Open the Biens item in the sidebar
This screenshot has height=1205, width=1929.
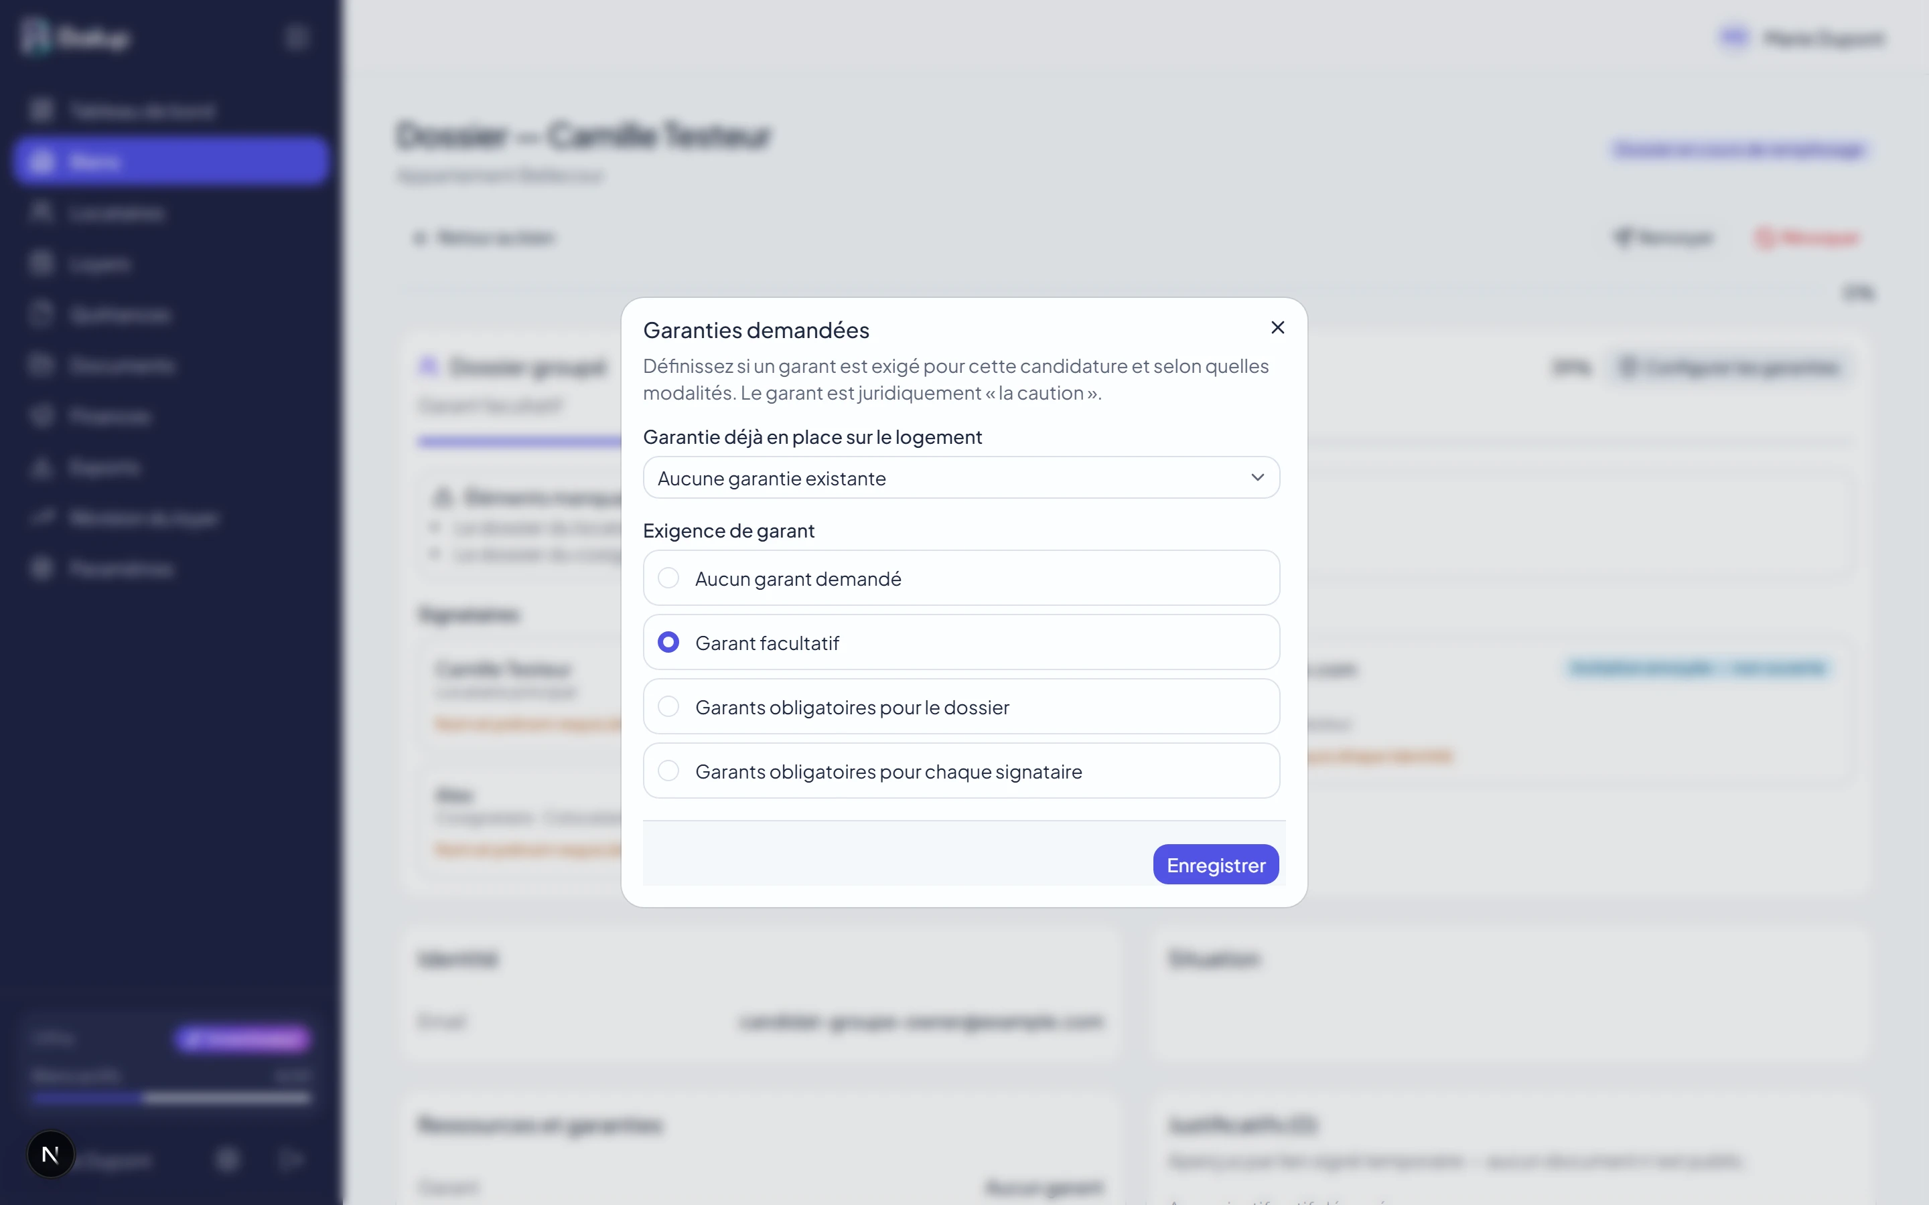(x=171, y=161)
